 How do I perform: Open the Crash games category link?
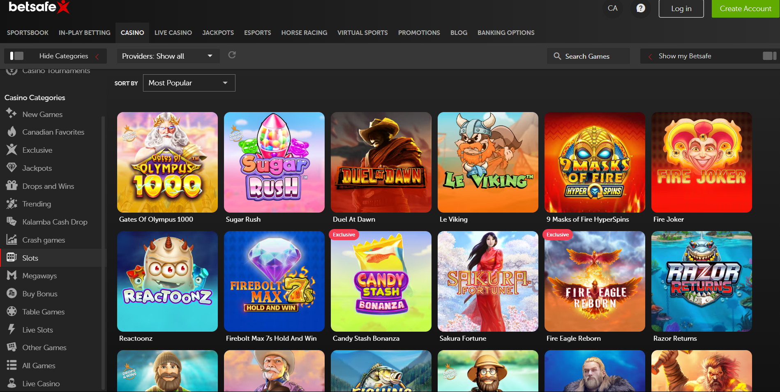click(x=44, y=240)
